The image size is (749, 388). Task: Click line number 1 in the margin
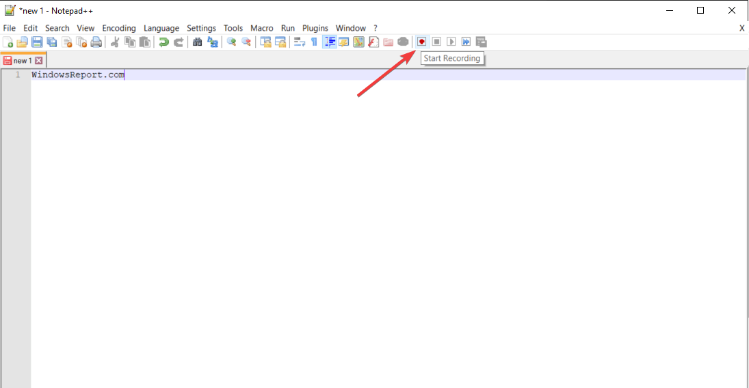[18, 75]
